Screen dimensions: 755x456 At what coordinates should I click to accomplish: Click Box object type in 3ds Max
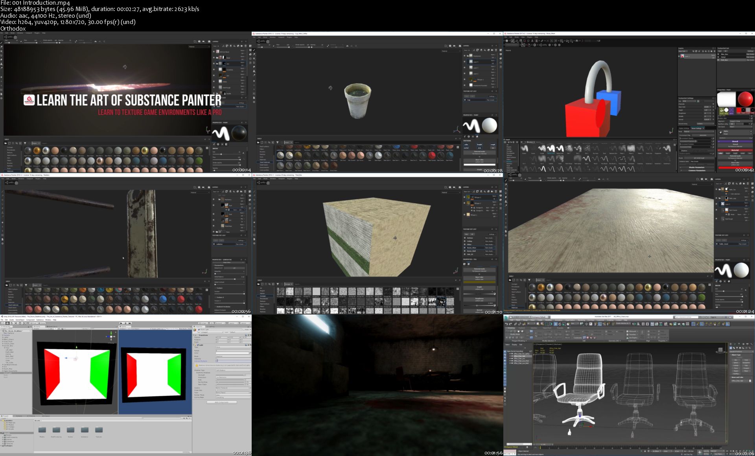736,360
